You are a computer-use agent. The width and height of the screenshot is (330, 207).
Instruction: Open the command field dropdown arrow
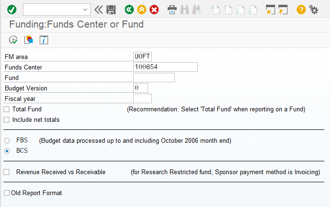[x=85, y=10]
